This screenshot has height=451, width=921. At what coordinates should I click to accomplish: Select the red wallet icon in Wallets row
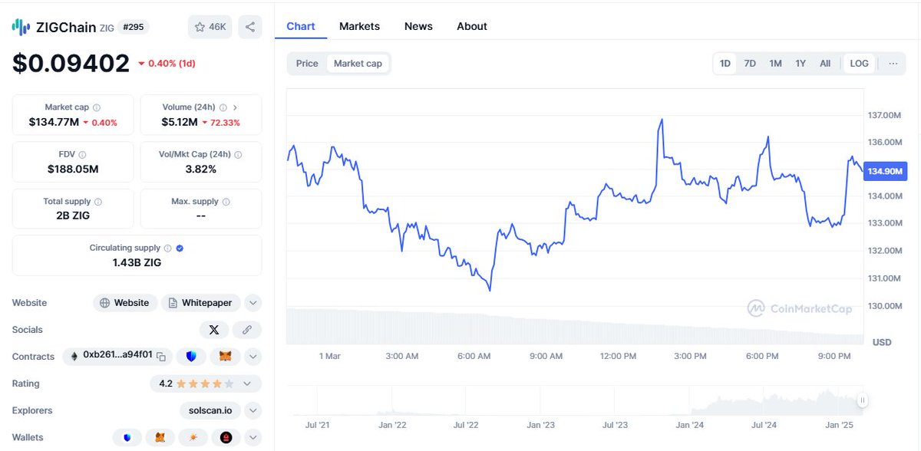(226, 437)
